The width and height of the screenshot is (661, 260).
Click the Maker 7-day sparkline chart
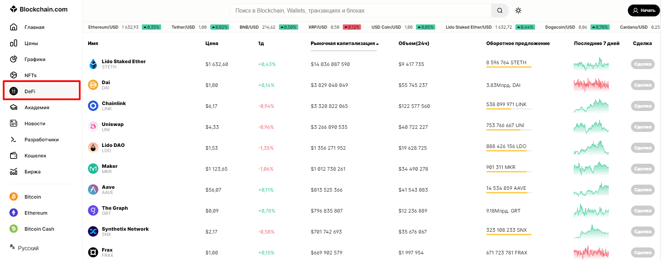coord(591,169)
